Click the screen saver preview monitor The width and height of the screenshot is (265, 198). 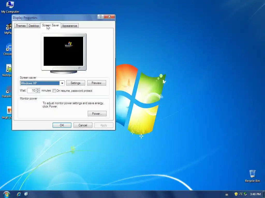click(x=64, y=53)
